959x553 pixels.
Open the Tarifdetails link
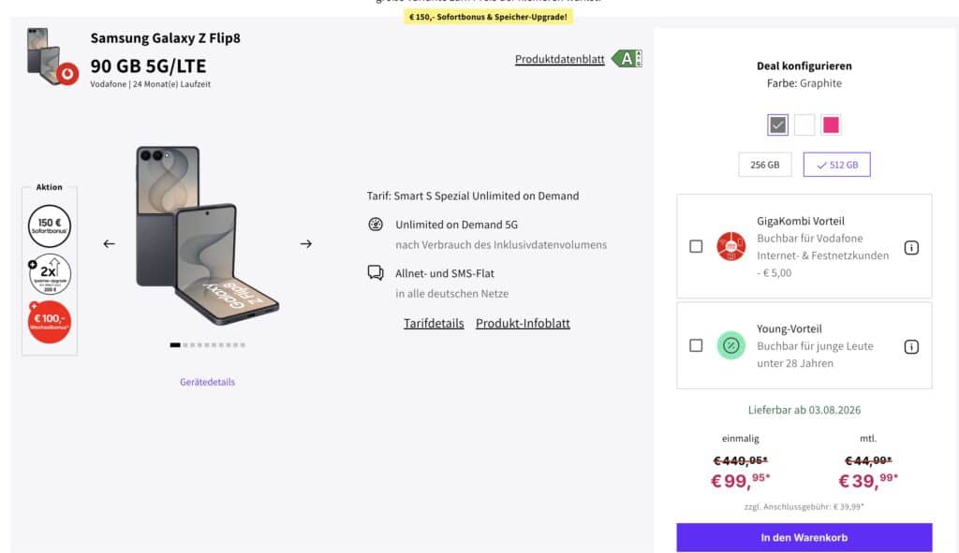[x=434, y=323]
